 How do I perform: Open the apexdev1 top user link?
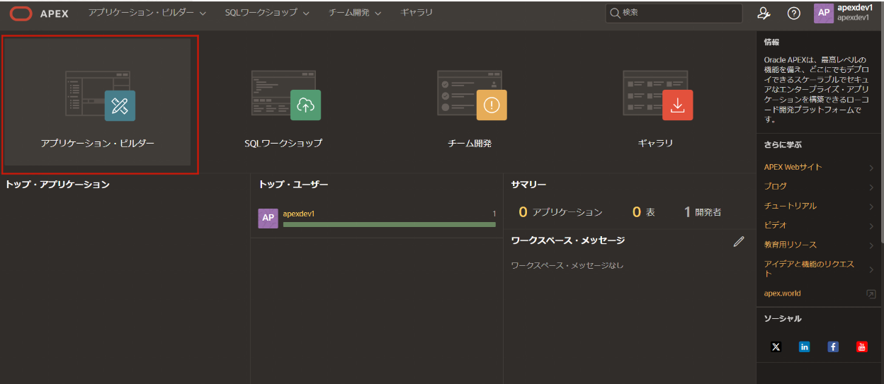tap(298, 214)
